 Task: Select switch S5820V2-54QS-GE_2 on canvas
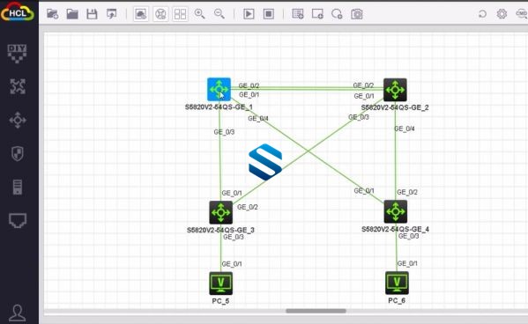pyautogui.click(x=395, y=90)
